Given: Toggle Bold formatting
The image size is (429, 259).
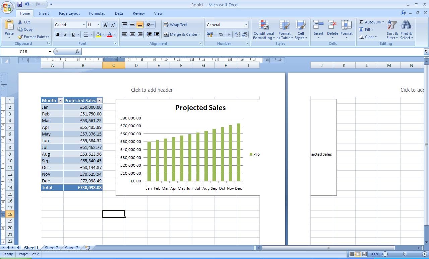Looking at the screenshot, I should [58, 34].
